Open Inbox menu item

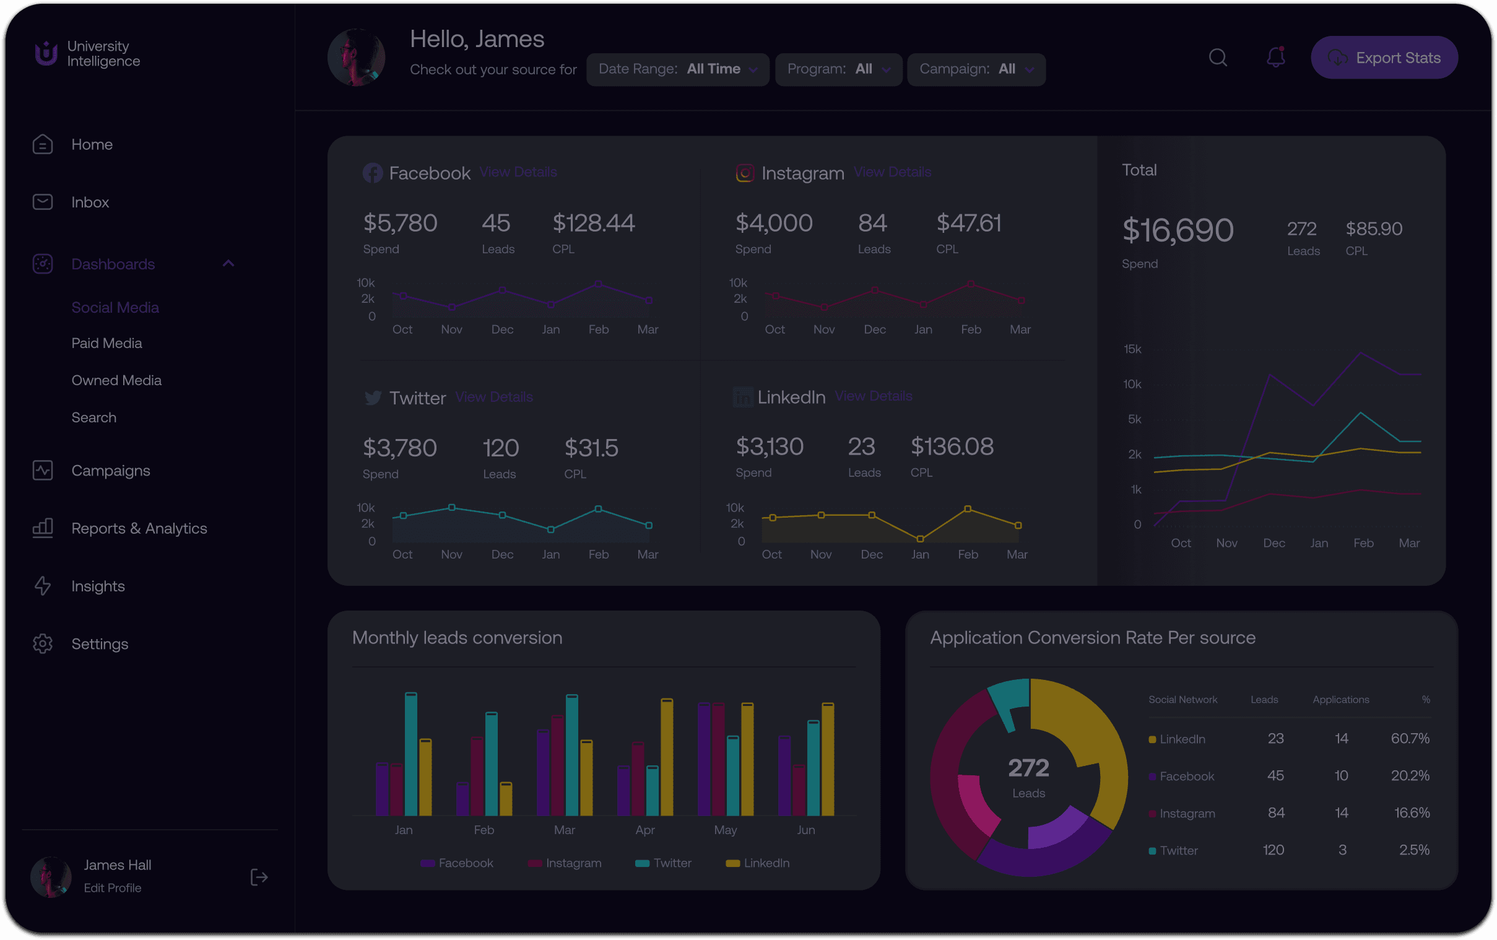click(x=90, y=202)
